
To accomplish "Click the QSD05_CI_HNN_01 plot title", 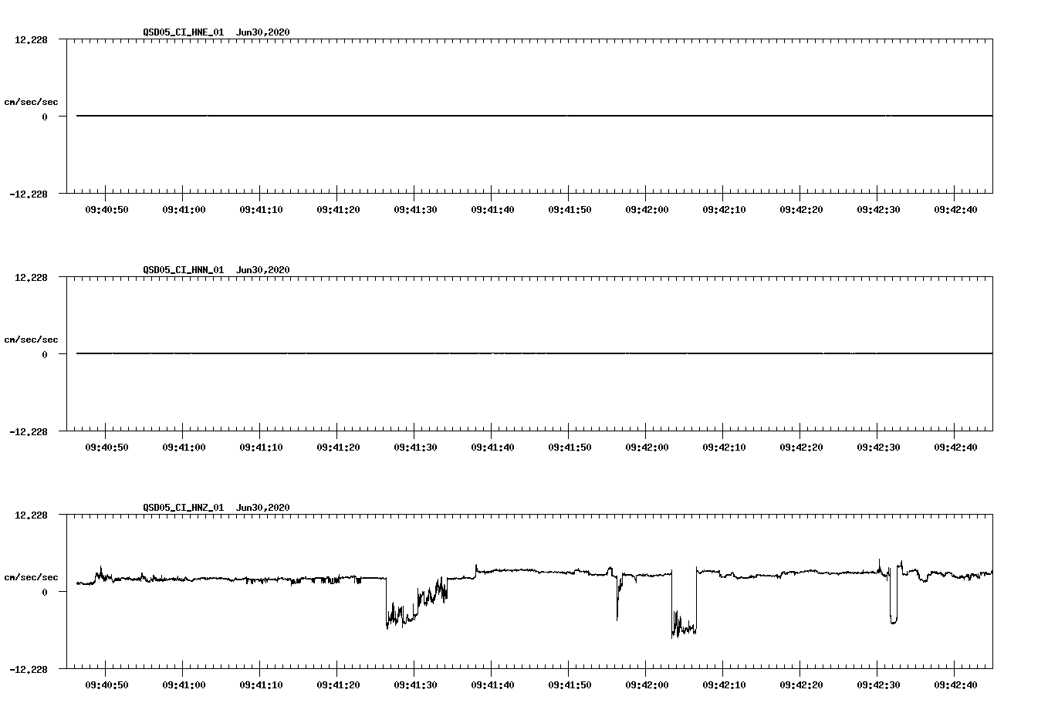I will [x=184, y=270].
